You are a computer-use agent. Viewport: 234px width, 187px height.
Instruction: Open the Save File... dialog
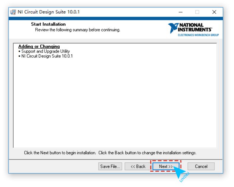(110, 166)
